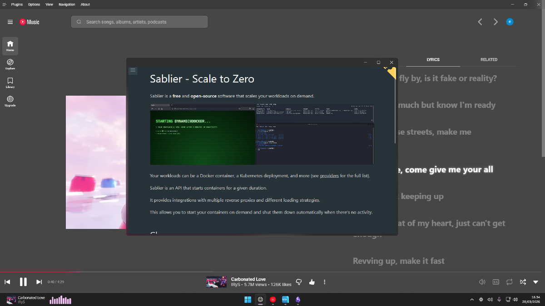Screen dimensions: 545x306
Task: Switch to the Related tab
Action: (x=489, y=59)
